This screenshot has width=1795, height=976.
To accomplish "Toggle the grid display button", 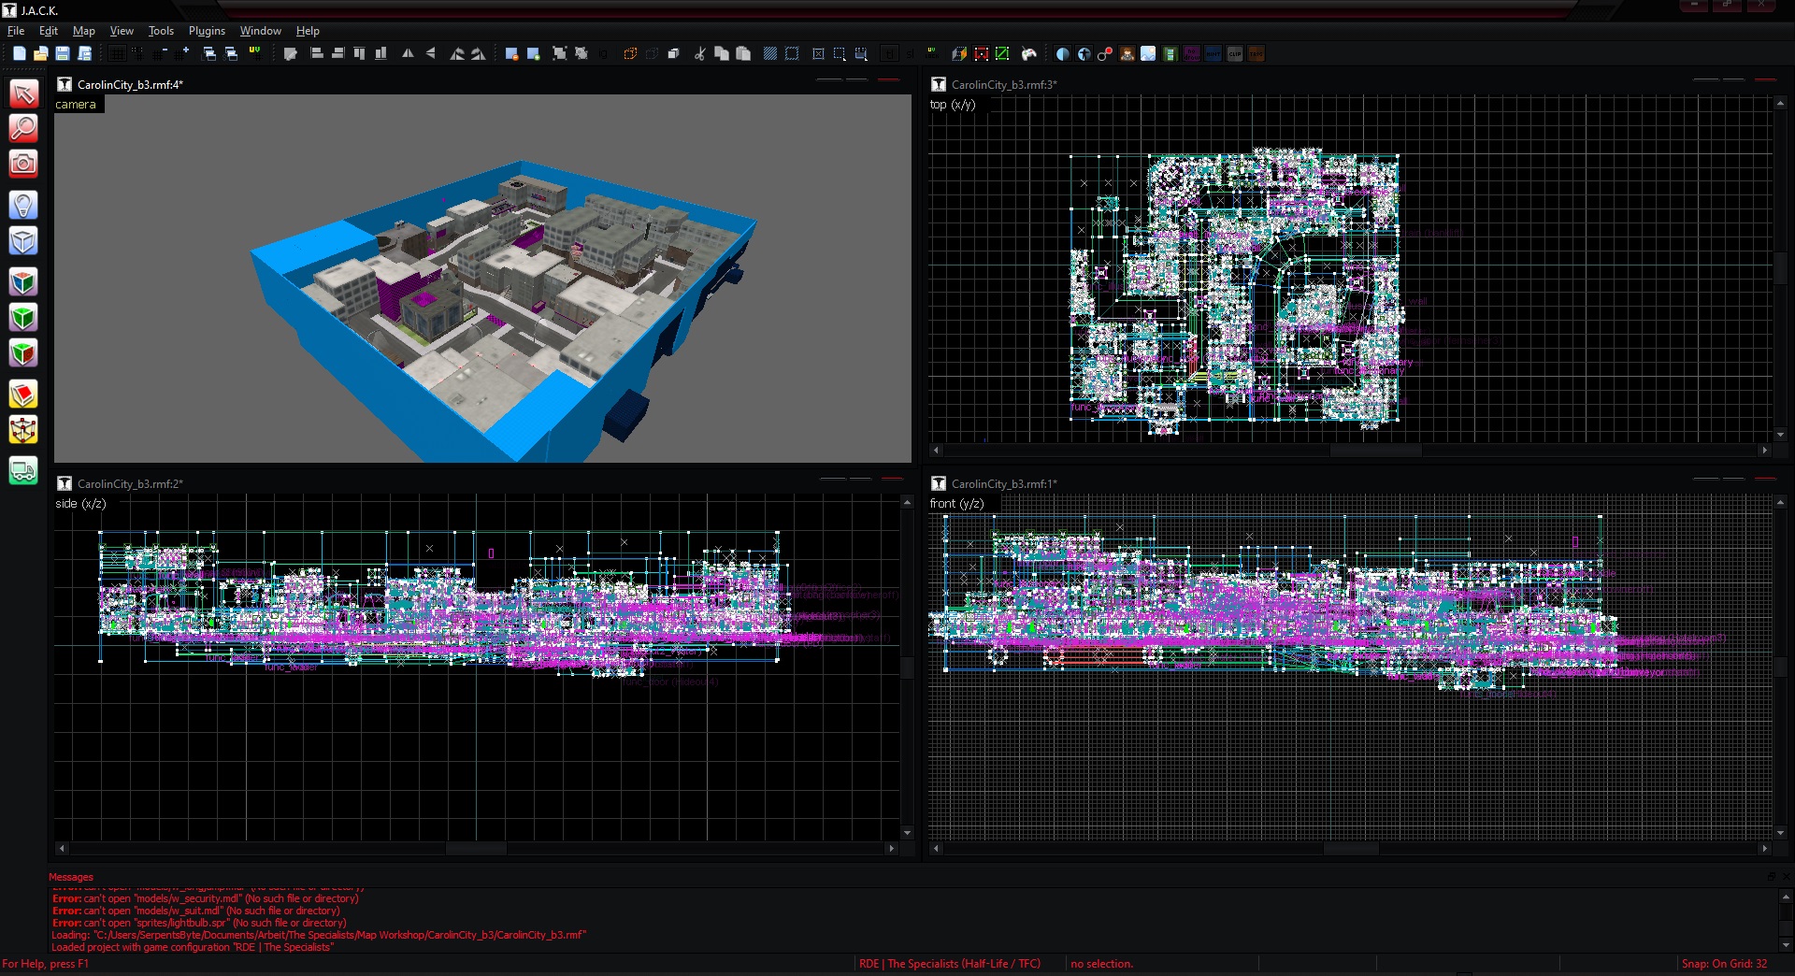I will [x=117, y=54].
